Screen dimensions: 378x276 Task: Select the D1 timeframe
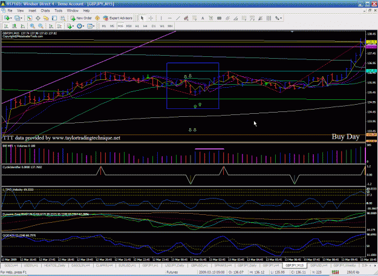pos(154,26)
